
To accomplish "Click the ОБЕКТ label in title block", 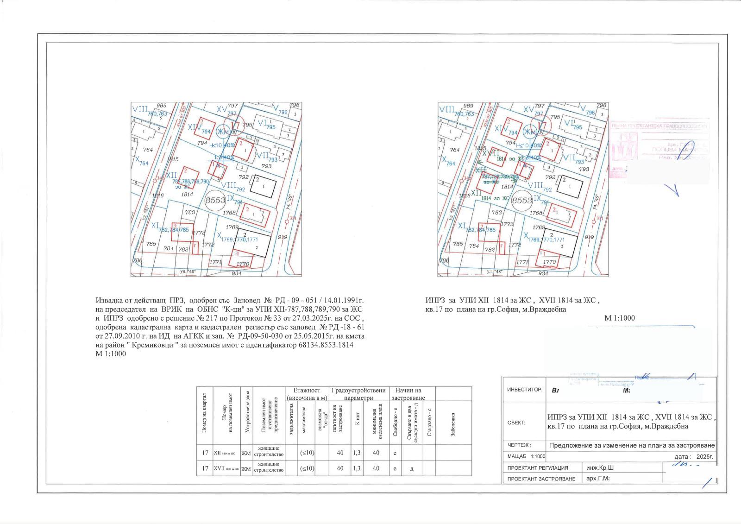I will 517,423.
